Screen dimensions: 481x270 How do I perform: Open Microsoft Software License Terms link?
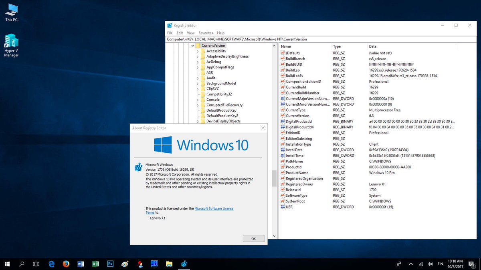[x=214, y=209]
